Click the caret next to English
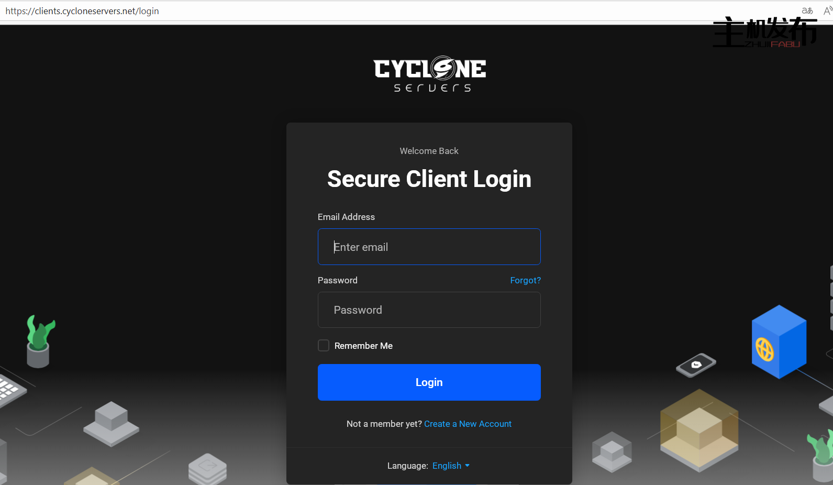This screenshot has height=485, width=833. (467, 466)
